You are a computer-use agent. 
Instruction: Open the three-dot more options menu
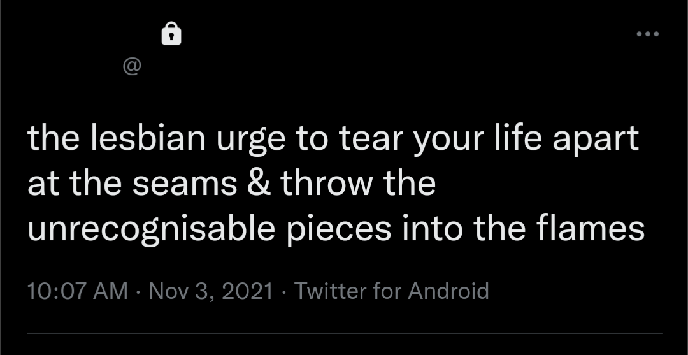tap(647, 34)
